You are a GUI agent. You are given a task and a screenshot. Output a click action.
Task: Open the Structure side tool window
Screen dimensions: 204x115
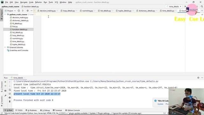(x=2, y=87)
